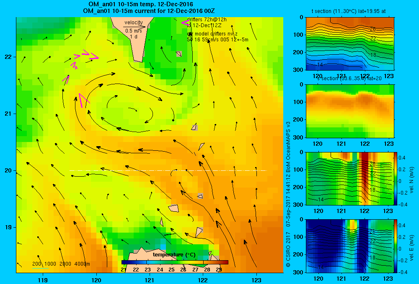Click the "4000m" depth contour legend value

(82, 264)
